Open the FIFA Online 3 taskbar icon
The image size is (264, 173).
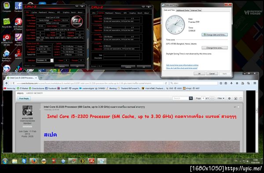click(82, 161)
